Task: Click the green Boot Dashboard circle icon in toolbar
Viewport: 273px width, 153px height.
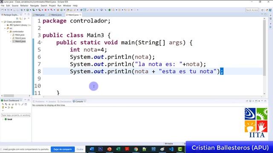Action: 110,10
